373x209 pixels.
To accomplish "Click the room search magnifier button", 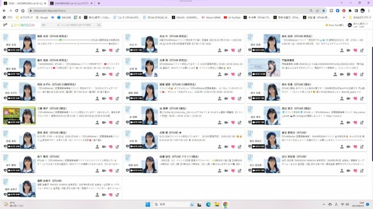I will pos(99,25).
